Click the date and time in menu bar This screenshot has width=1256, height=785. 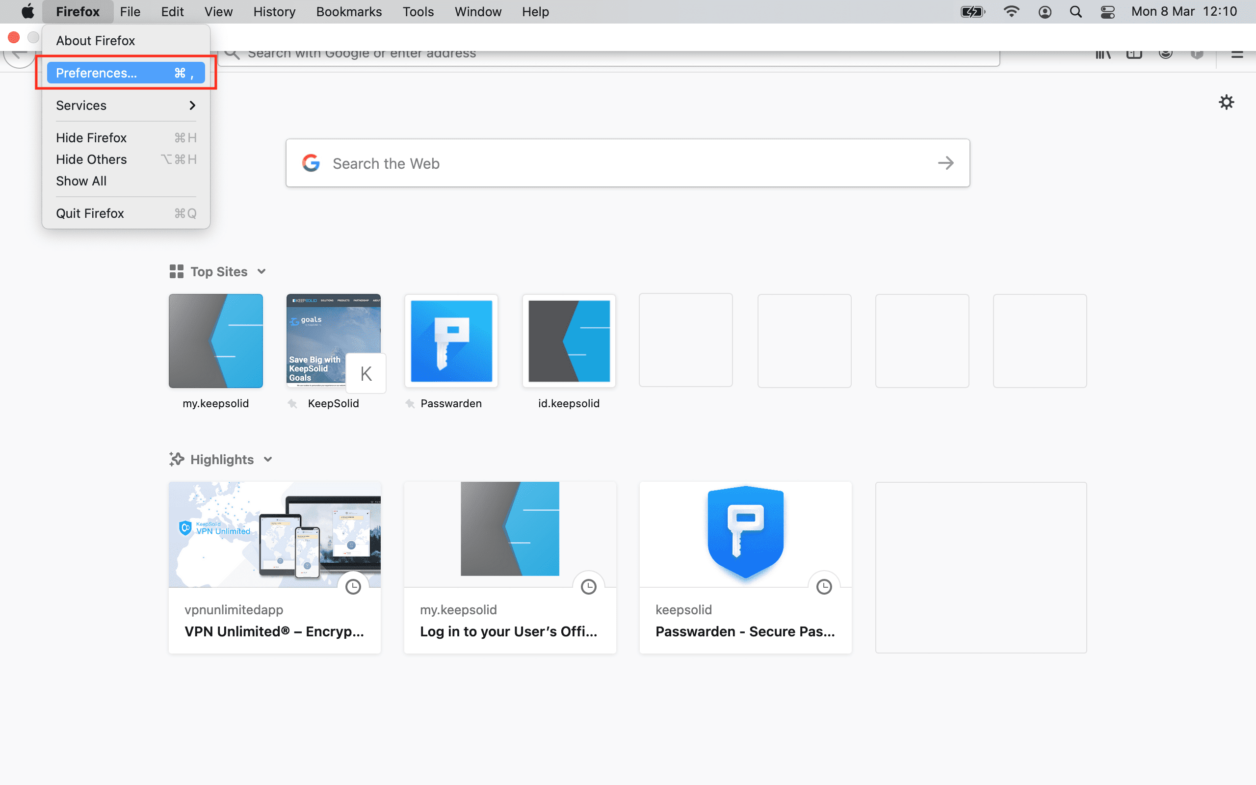click(1184, 11)
